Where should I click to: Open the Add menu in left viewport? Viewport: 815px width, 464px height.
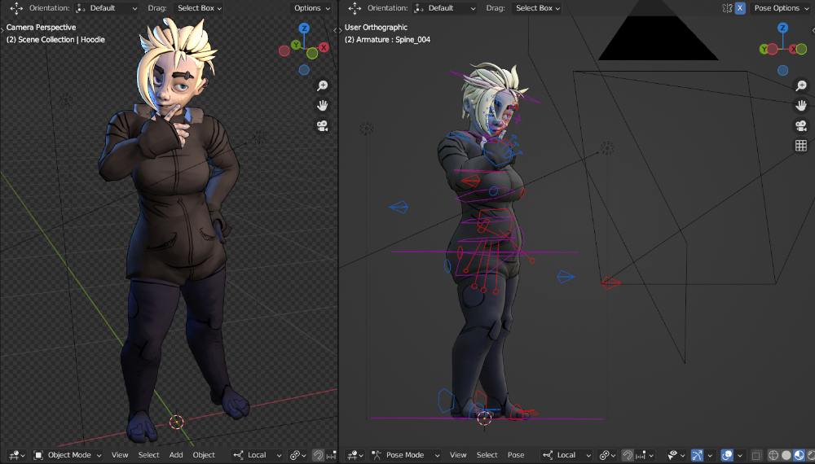click(176, 455)
